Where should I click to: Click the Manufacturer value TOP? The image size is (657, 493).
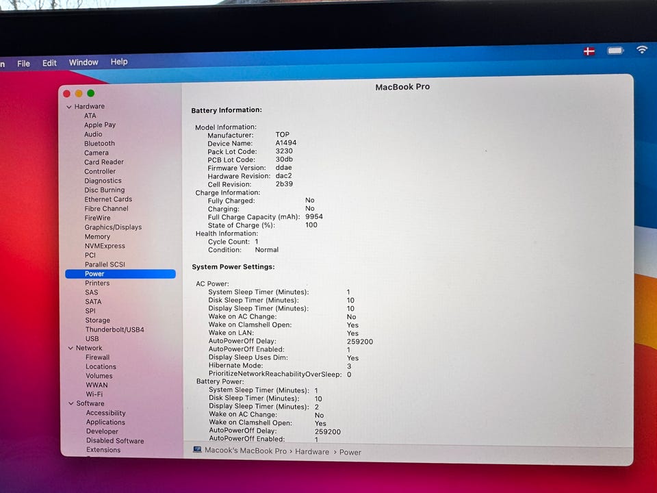(x=283, y=135)
